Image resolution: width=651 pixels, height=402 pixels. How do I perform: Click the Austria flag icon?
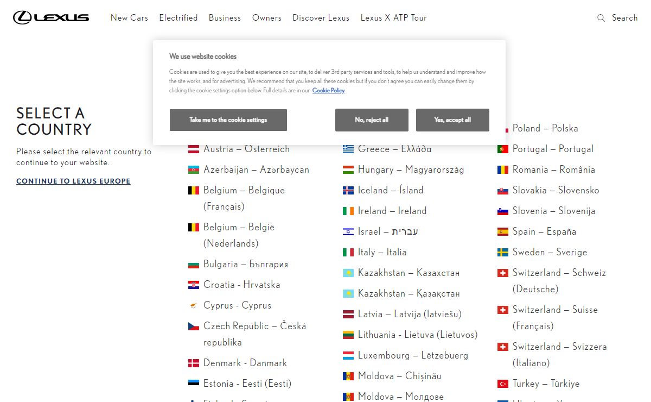coord(194,149)
